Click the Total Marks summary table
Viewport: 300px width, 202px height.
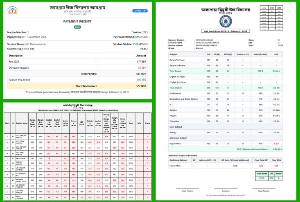(x=274, y=165)
